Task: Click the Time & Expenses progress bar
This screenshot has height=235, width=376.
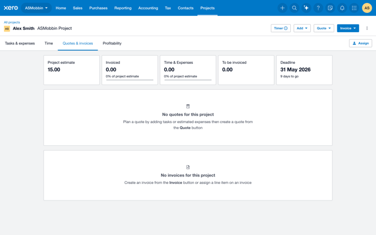Action: pyautogui.click(x=188, y=80)
